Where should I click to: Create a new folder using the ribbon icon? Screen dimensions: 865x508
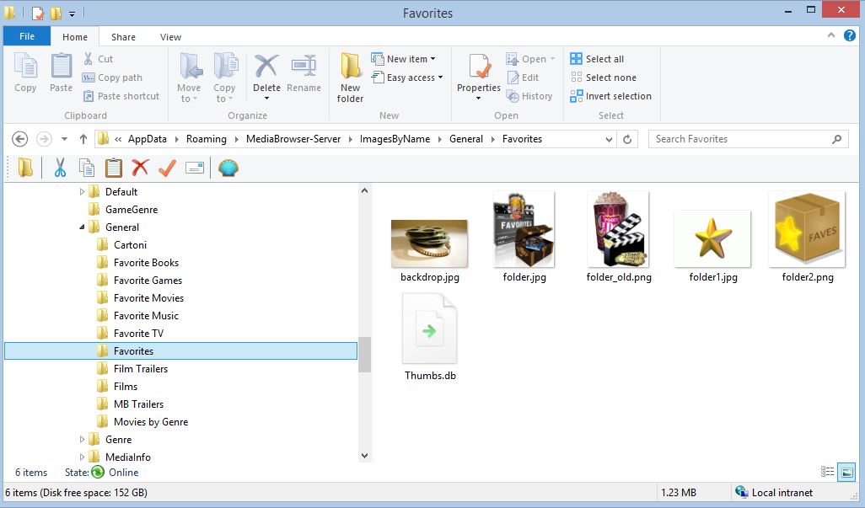point(349,76)
